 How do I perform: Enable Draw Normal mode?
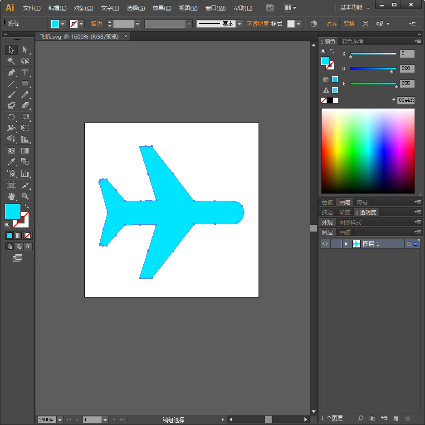click(x=10, y=247)
